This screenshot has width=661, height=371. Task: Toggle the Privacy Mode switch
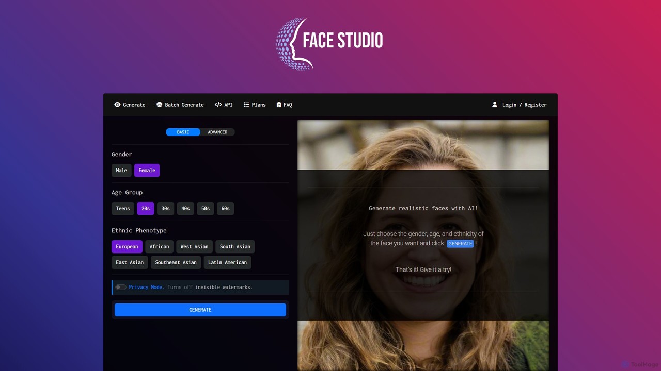121,287
